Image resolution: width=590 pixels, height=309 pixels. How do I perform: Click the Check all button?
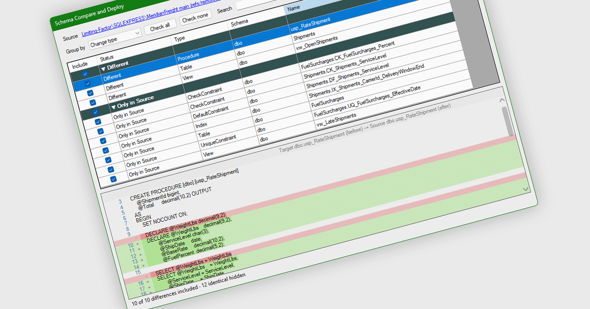click(160, 26)
